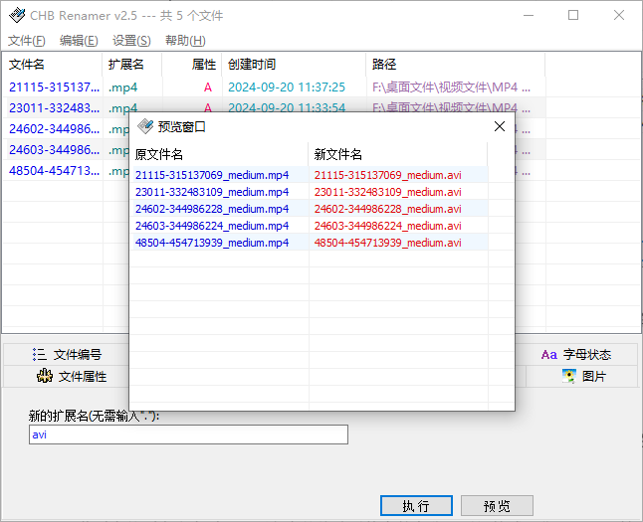Select 24603-344986224_medium.mp4 in preview
Screen dimensions: 643x522
(x=212, y=226)
